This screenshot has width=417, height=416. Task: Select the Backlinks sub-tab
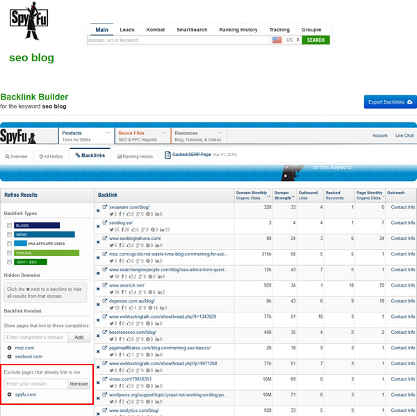click(90, 155)
